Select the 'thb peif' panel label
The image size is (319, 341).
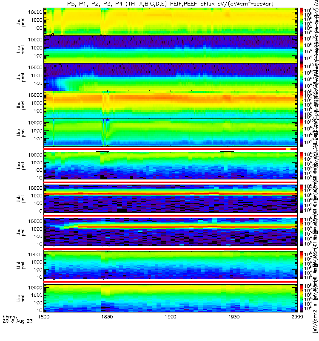pos(21,199)
